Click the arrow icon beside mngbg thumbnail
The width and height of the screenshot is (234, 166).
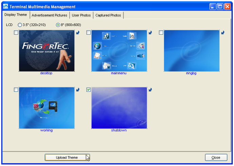(x=223, y=33)
